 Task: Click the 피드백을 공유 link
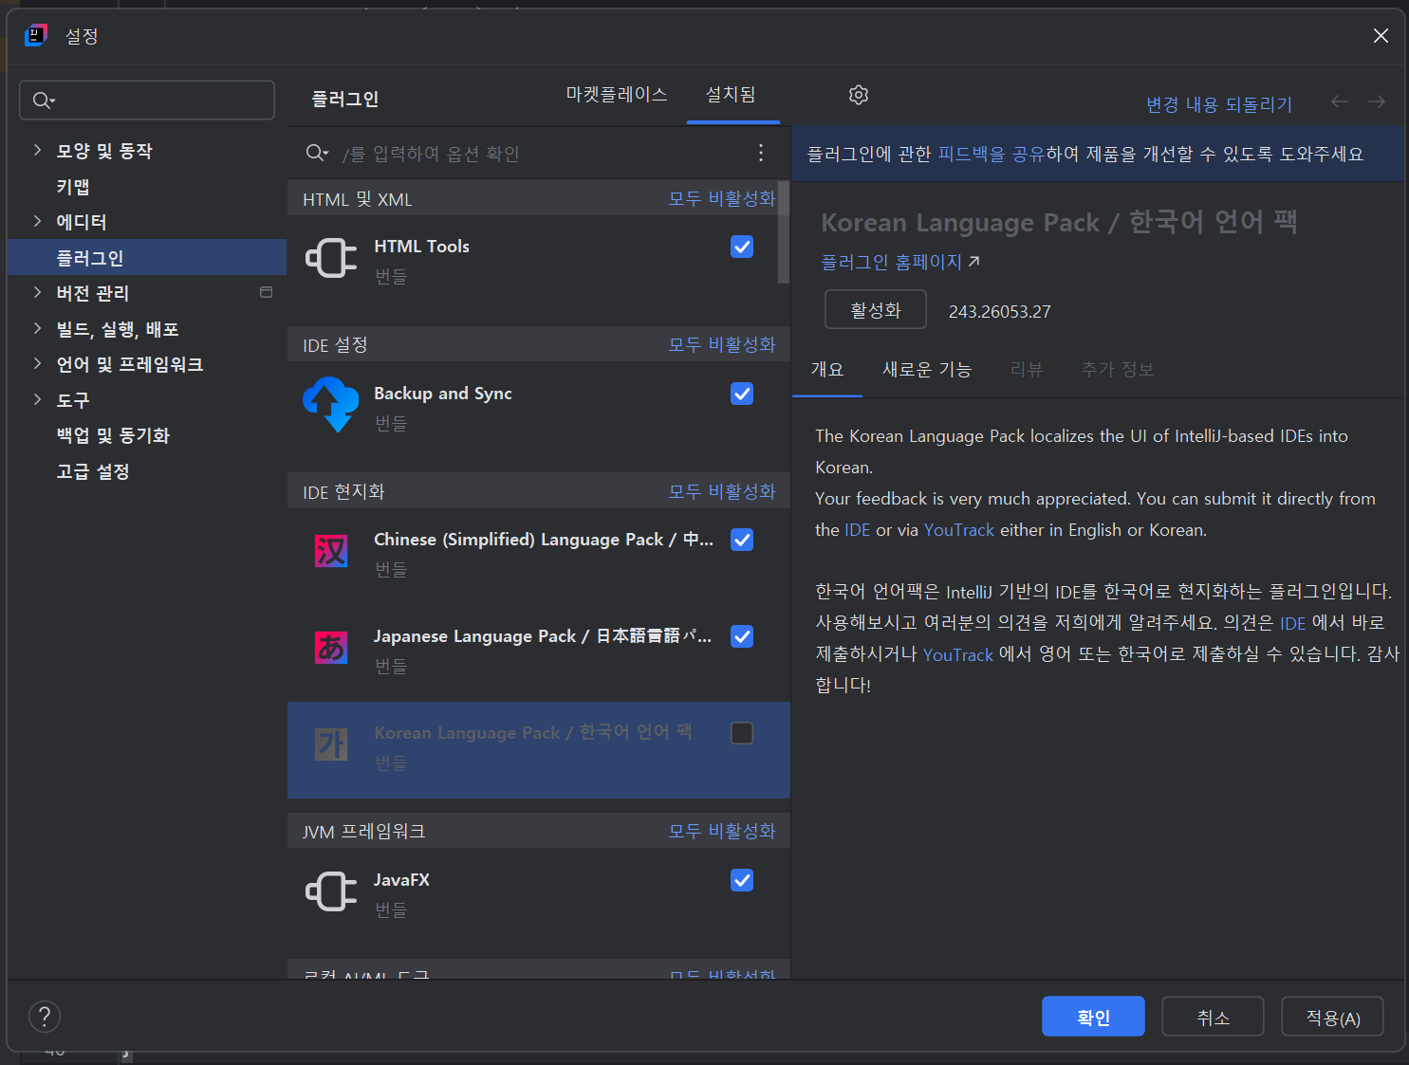pos(992,154)
